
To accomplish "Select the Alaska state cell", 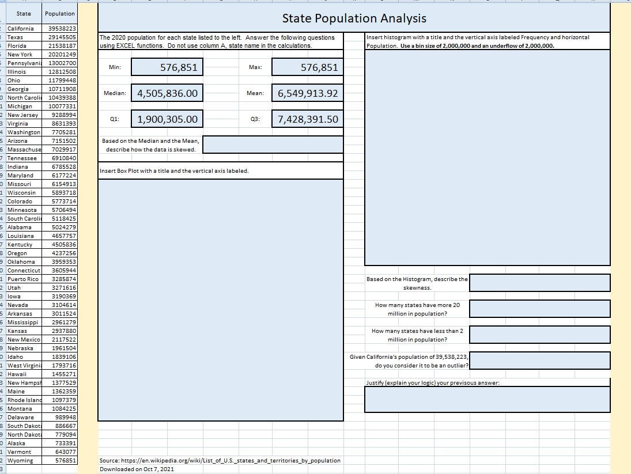I will coord(24,443).
